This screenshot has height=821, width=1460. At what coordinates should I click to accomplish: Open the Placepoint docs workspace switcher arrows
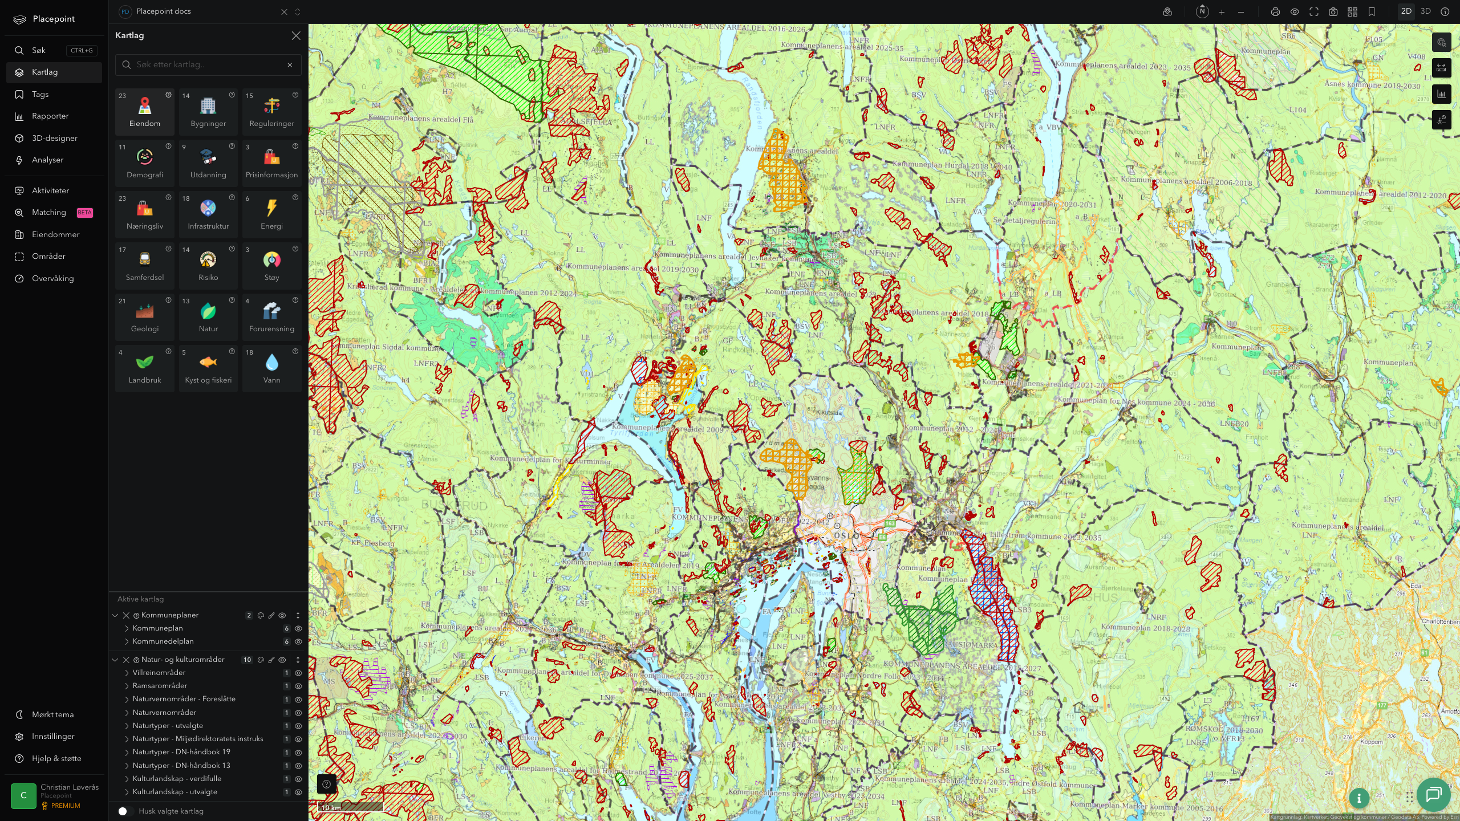point(297,12)
